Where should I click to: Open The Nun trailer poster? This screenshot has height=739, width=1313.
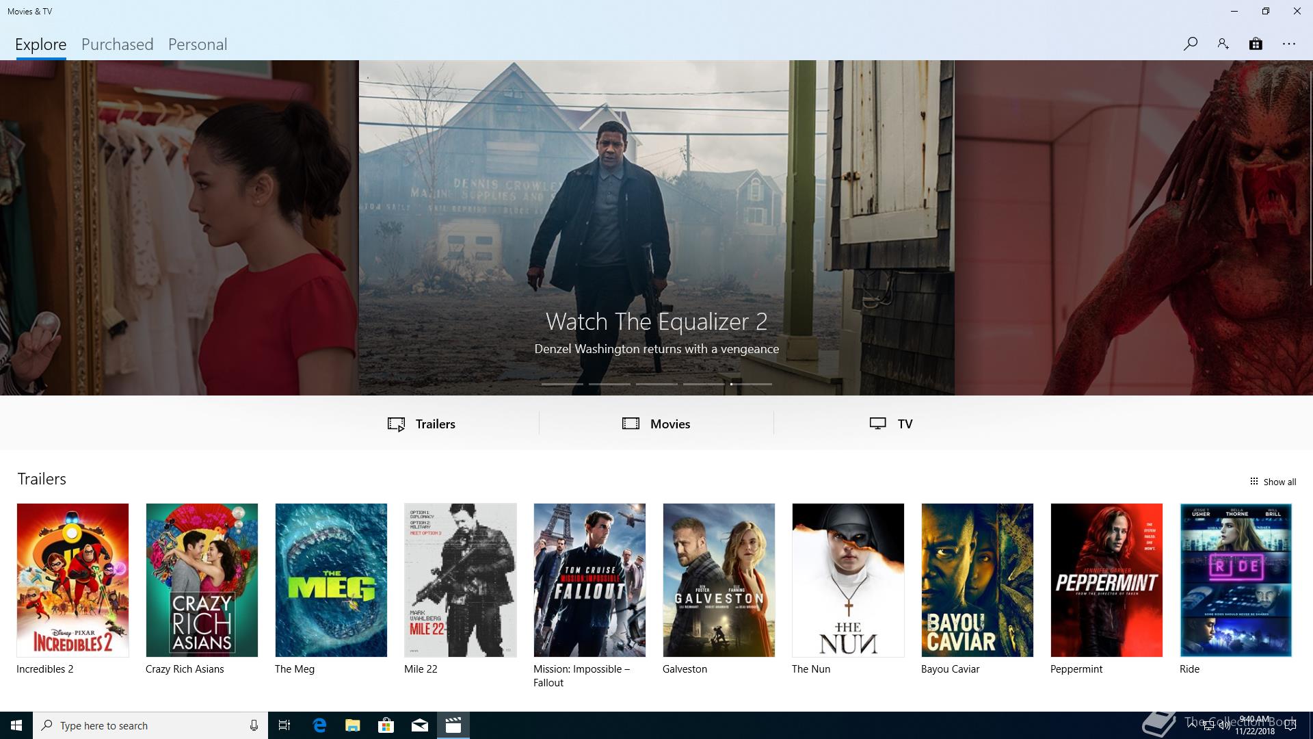point(848,580)
